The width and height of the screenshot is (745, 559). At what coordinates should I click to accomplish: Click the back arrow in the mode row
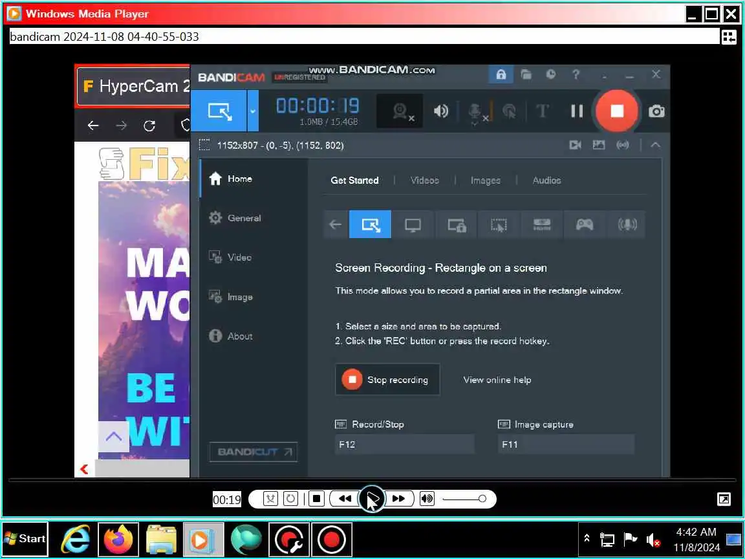coord(336,225)
